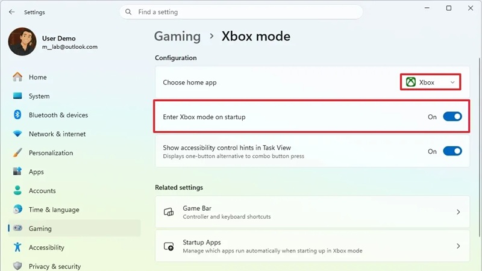Toggle accessibility control hints in Task View
Screen dimensions: 482x271
452,151
